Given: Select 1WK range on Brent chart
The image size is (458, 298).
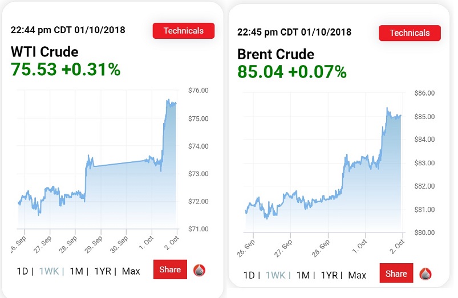Looking at the screenshot, I should 275,275.
